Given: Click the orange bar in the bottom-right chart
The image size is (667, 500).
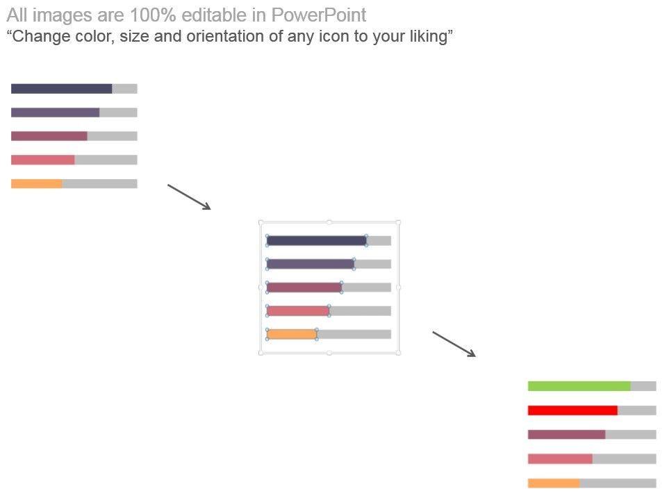Looking at the screenshot, I should [x=553, y=483].
